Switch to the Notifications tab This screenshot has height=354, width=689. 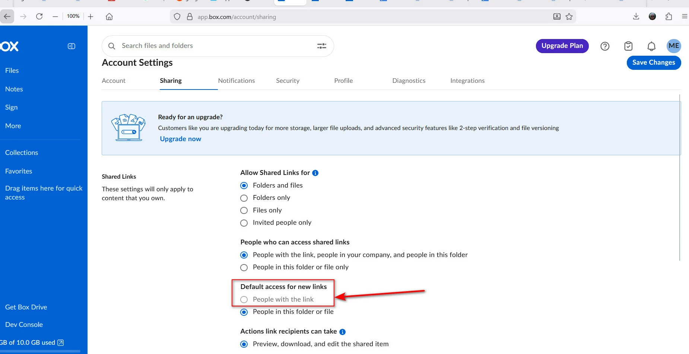click(x=236, y=81)
